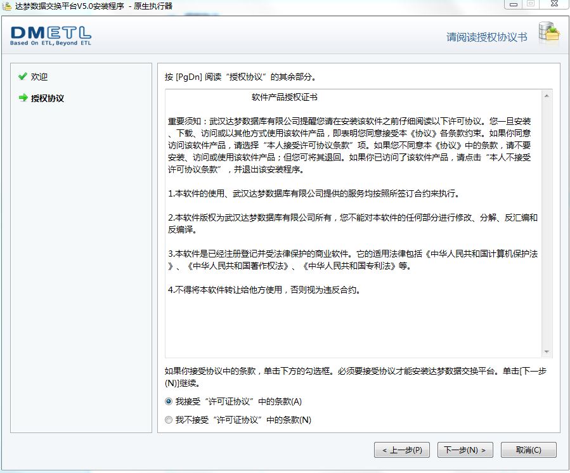570x473 pixels.
Task: Minimize the installer window
Action: click(514, 4)
